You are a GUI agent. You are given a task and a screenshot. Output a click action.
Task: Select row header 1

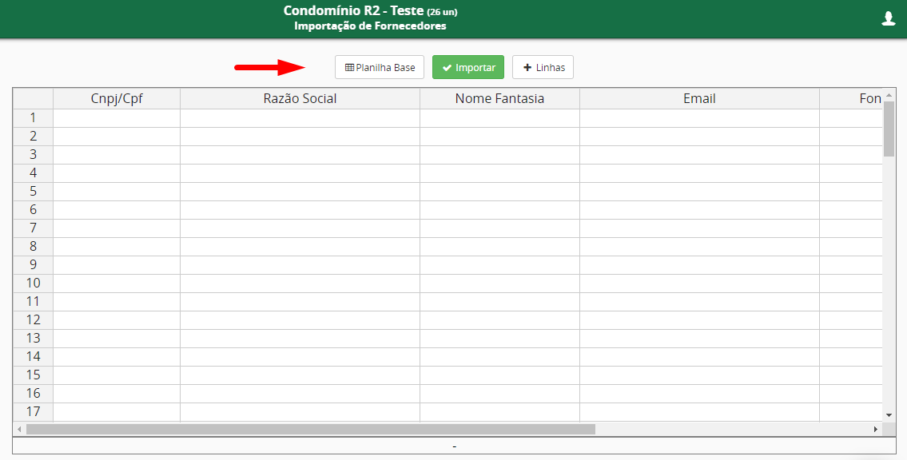(x=33, y=118)
